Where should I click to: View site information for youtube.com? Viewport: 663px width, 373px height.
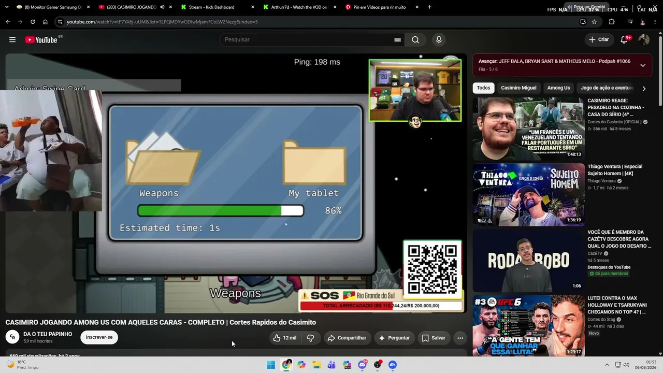pos(60,22)
